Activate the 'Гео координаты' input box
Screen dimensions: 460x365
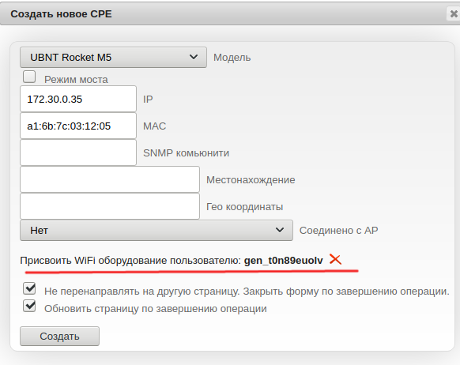pyautogui.click(x=110, y=206)
